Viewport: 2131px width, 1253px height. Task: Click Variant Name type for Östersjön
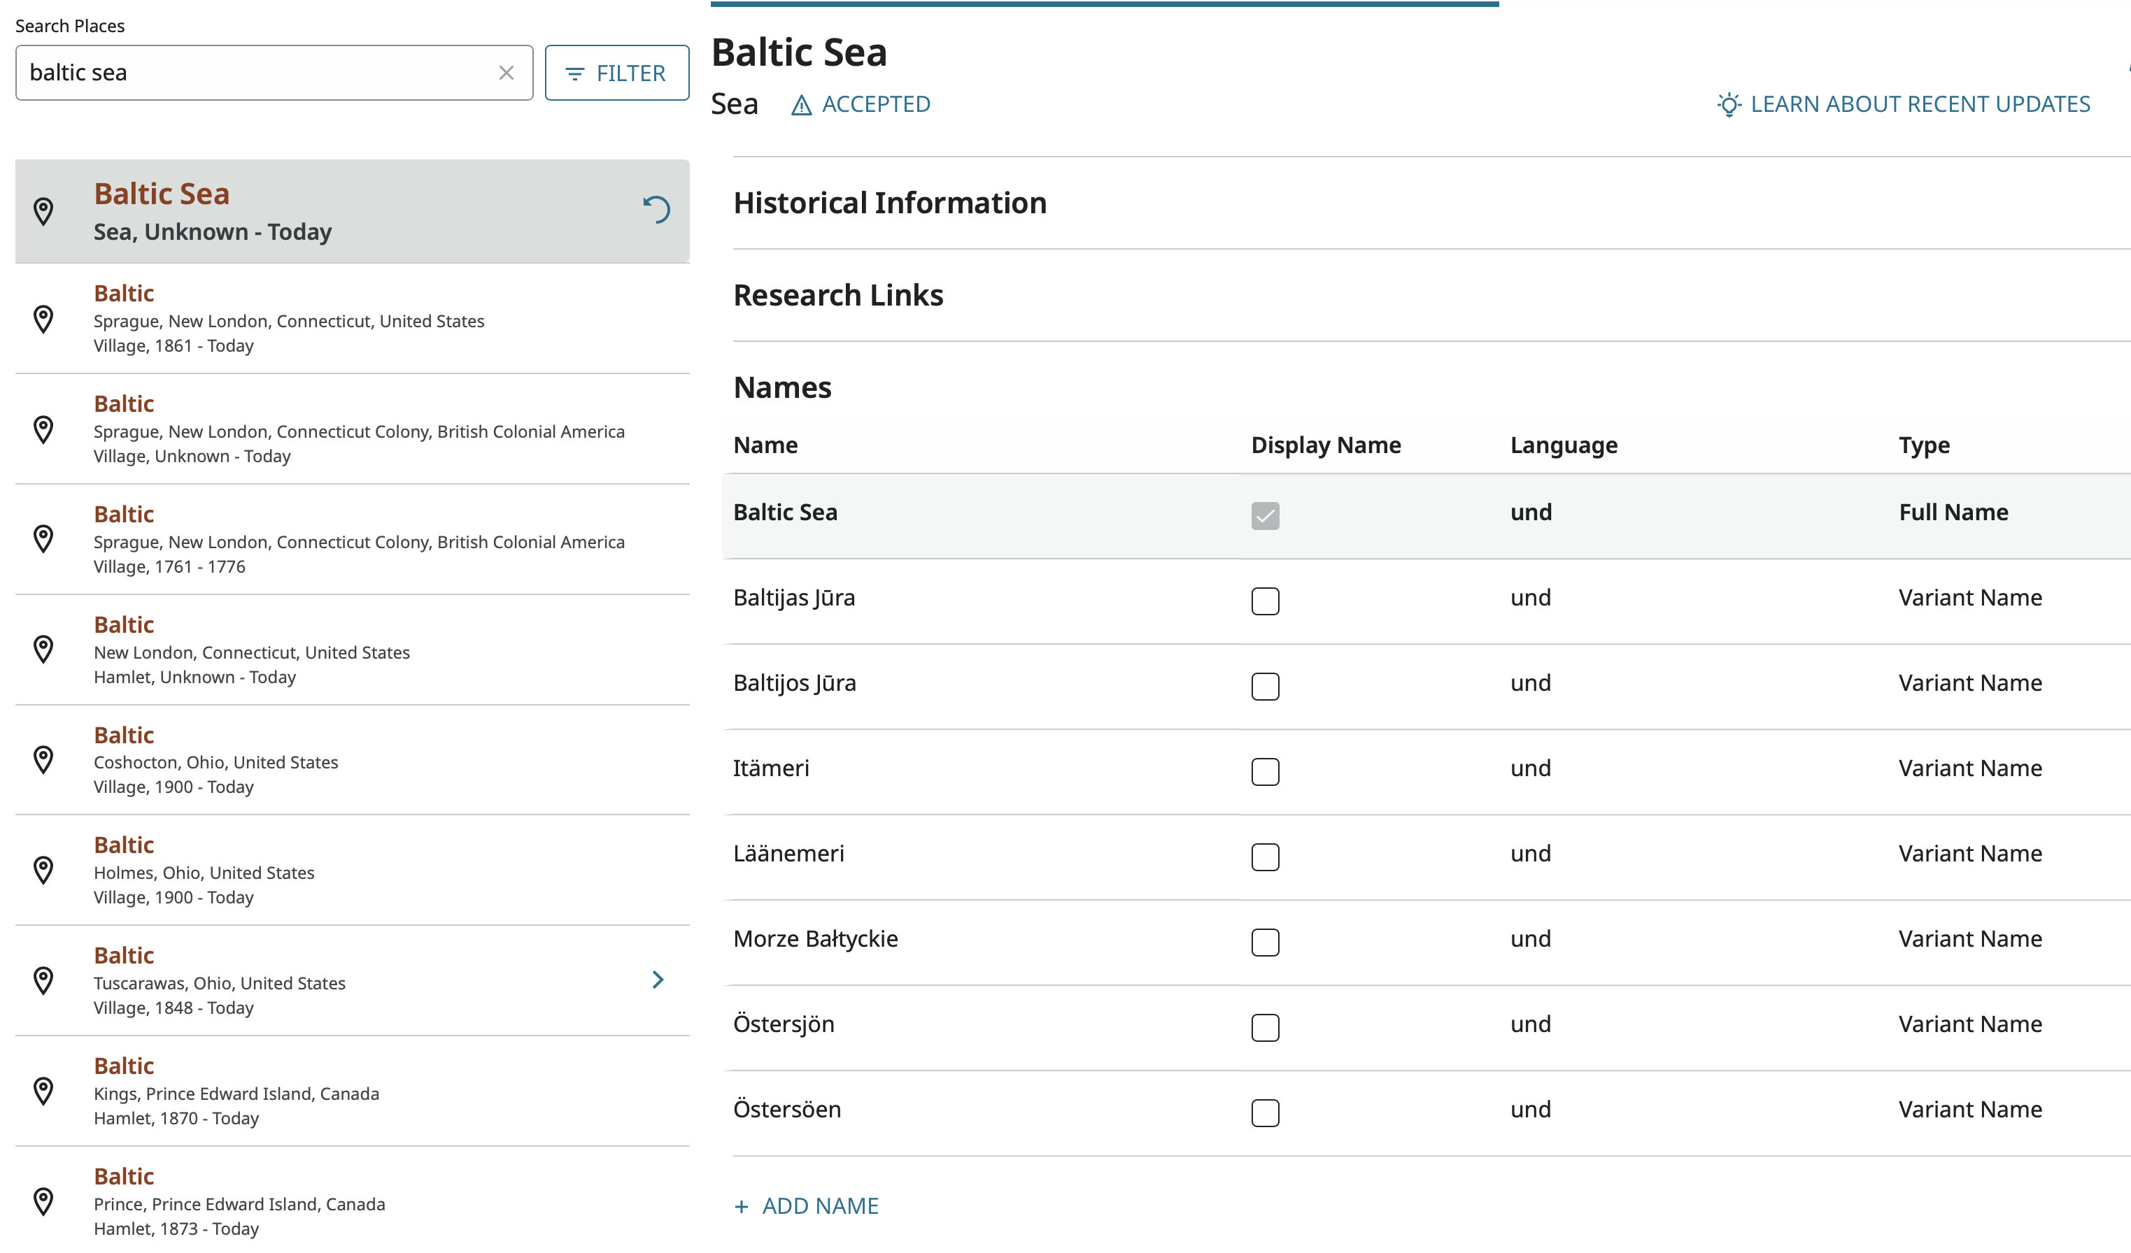point(1969,1024)
